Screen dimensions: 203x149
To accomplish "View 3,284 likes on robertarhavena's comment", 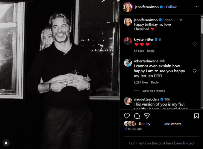I will (x=141, y=82).
